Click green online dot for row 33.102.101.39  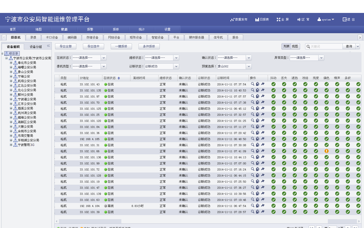pos(106,212)
